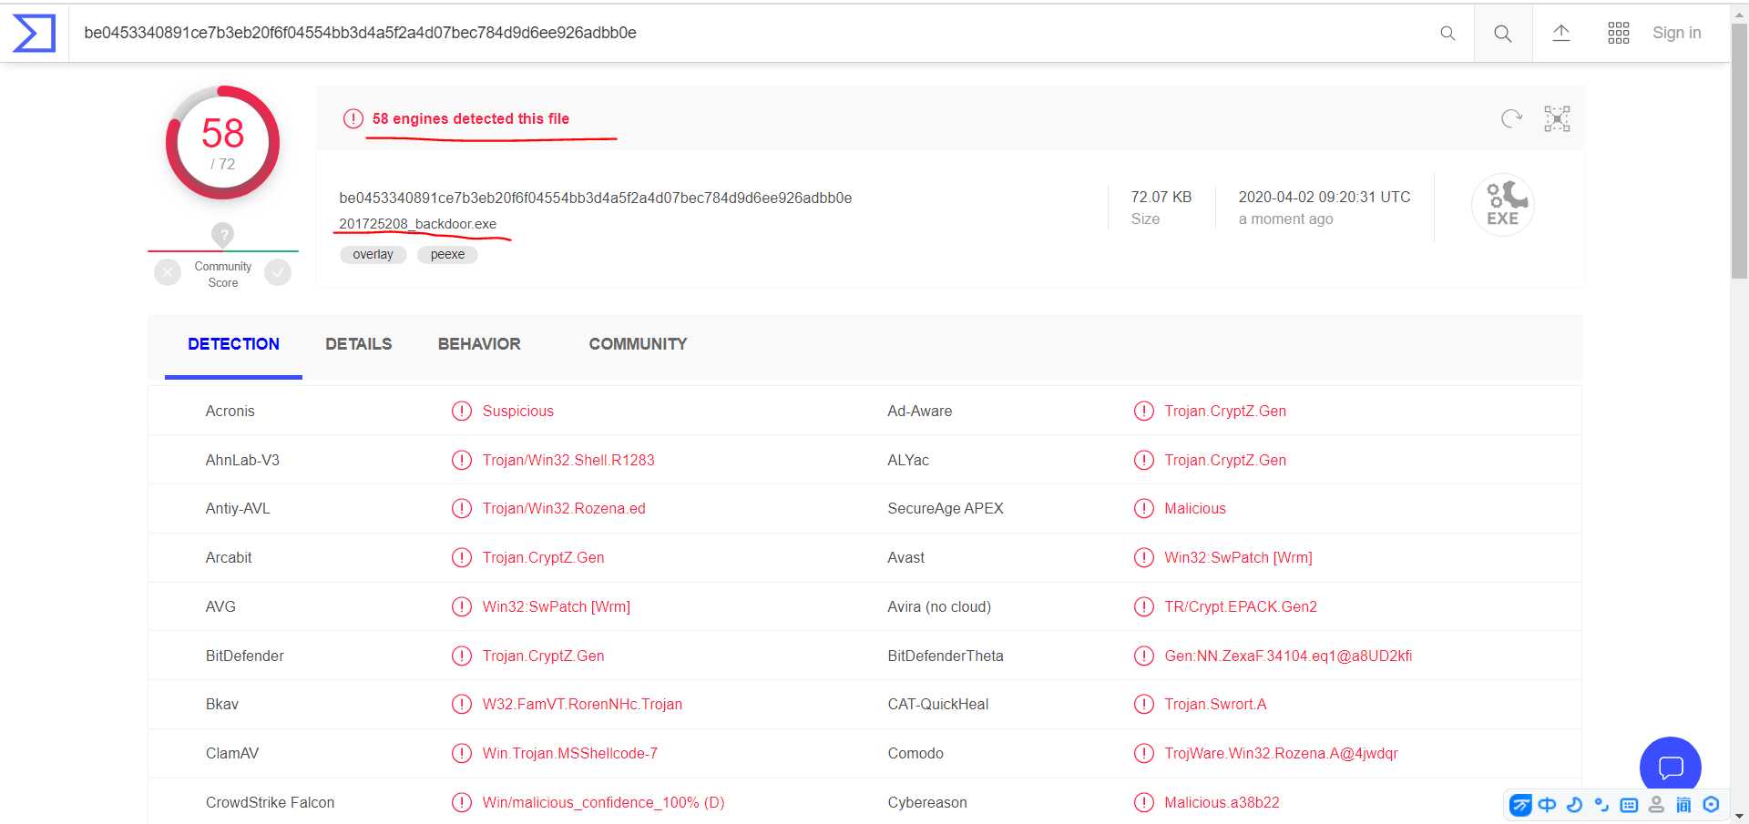Click the Sign in link

[1677, 33]
